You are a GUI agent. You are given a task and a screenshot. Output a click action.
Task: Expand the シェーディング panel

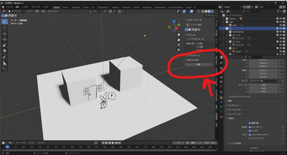233,114
